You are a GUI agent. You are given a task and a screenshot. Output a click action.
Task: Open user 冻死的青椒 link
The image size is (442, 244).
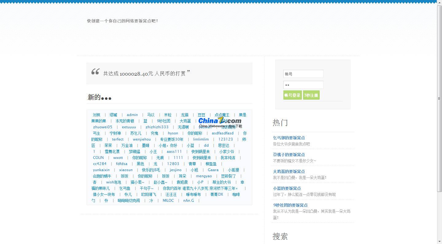click(125, 121)
